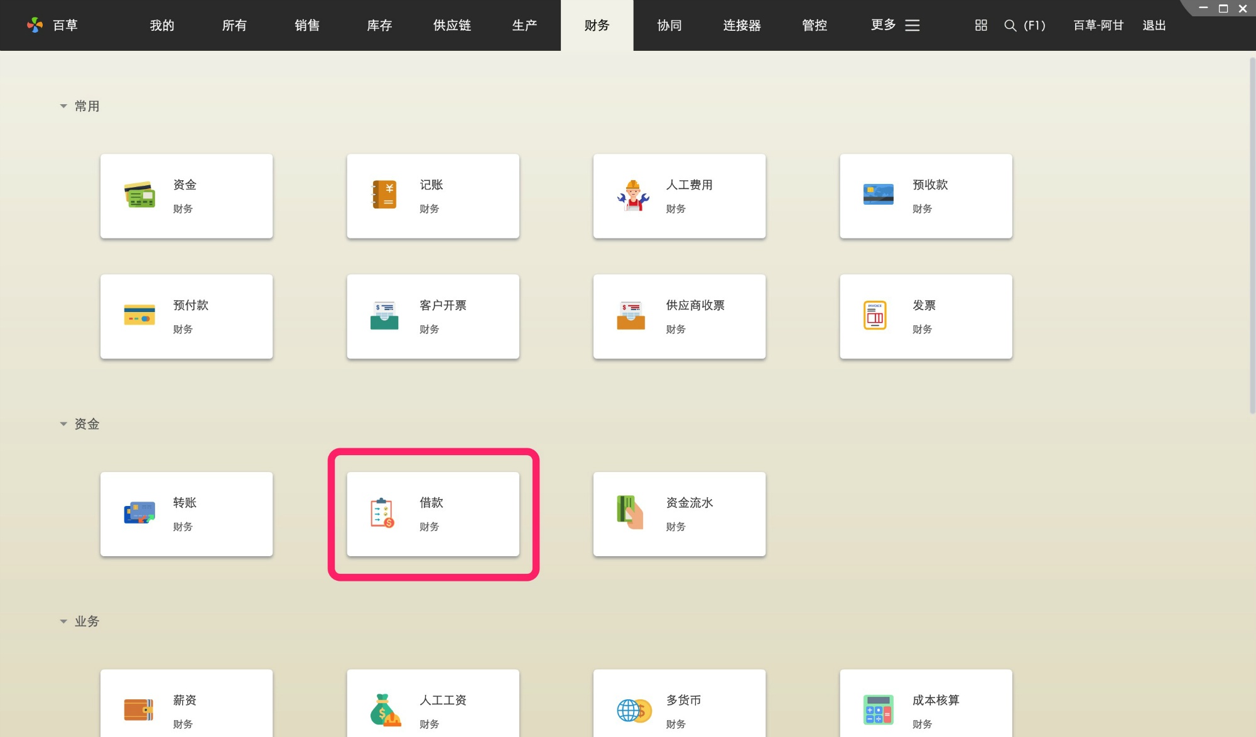Click the 预收款 blue card icon
This screenshot has width=1256, height=737.
878,195
